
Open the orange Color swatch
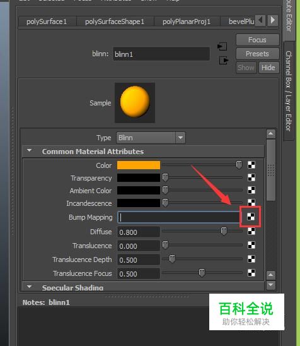139,165
